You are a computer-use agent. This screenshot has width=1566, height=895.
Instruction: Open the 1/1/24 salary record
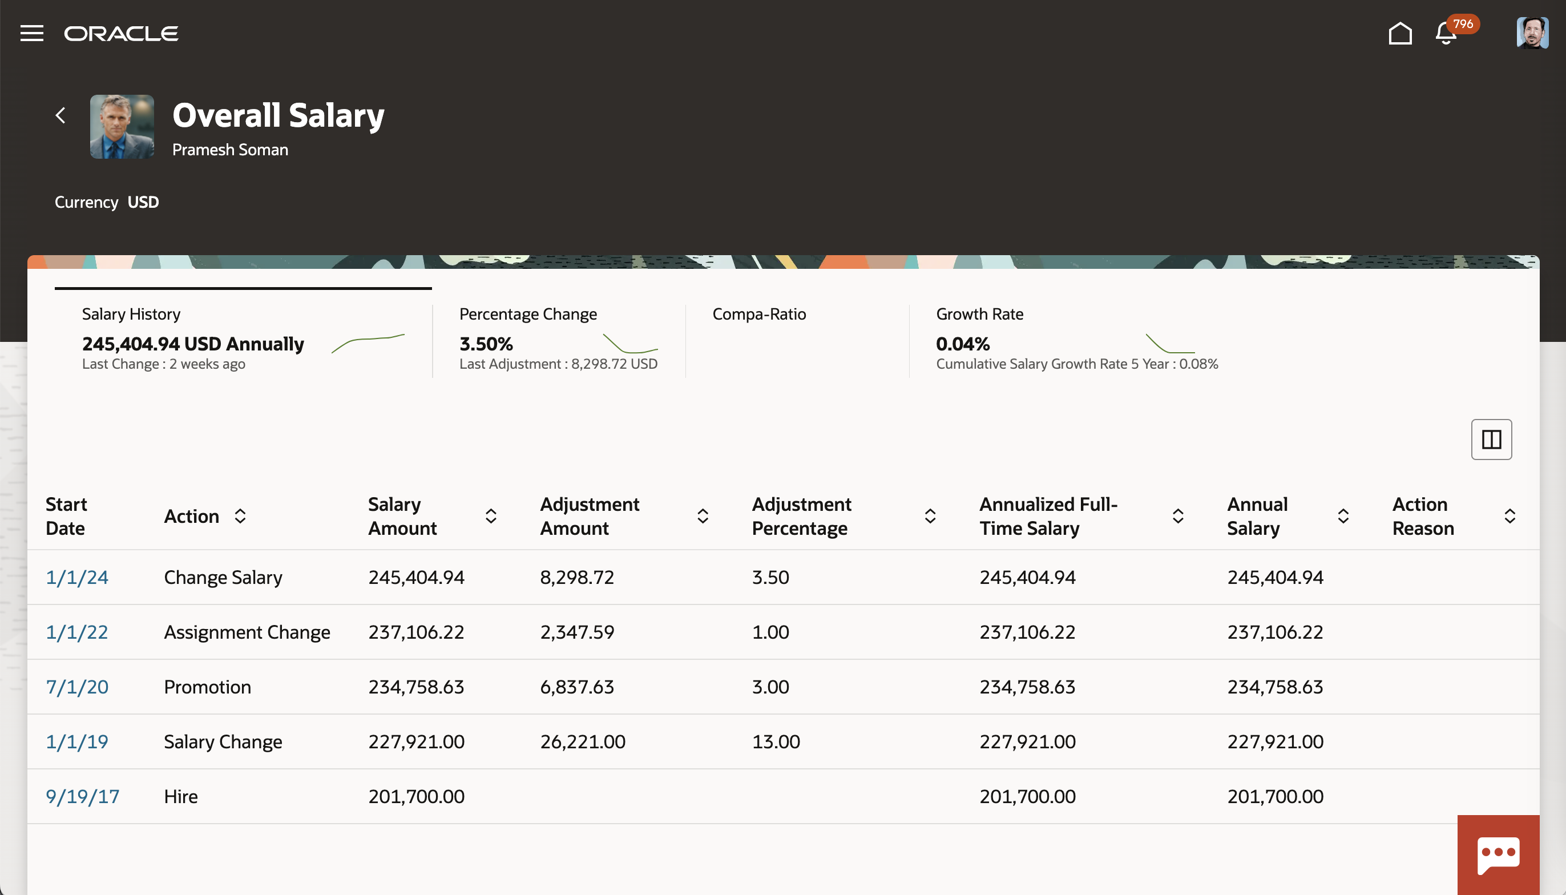click(x=77, y=577)
